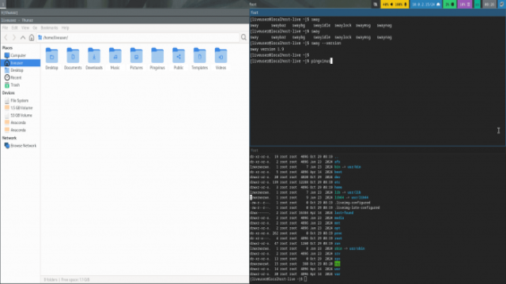Open the Go menu
506x284 pixels.
click(35, 28)
